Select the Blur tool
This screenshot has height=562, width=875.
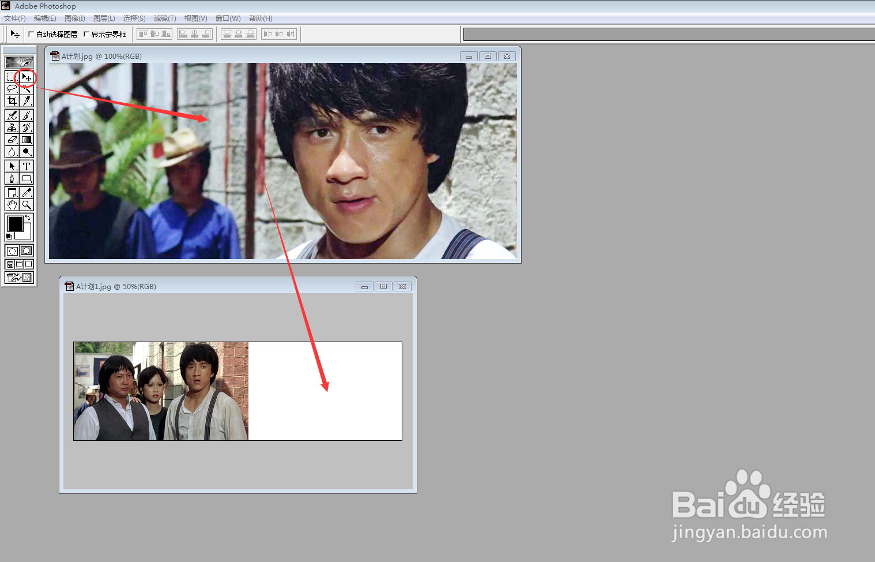pos(12,152)
